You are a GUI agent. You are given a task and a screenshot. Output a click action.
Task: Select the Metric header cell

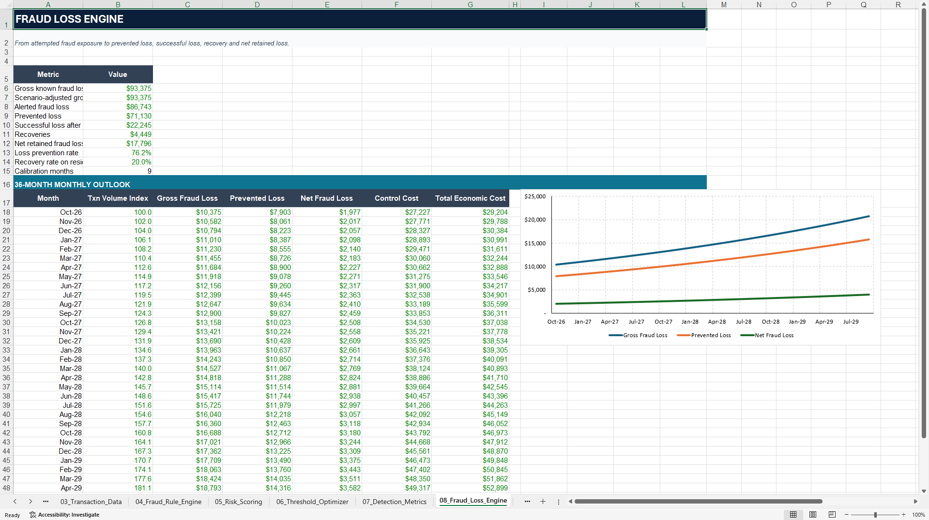point(48,74)
